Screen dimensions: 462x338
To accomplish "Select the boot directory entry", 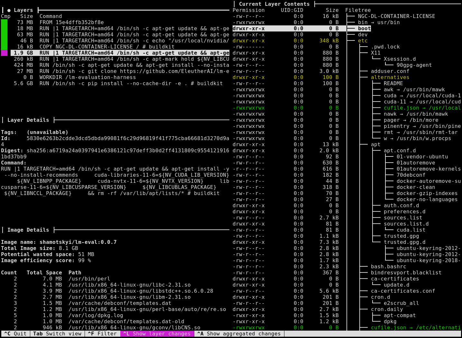I will 364,29.
